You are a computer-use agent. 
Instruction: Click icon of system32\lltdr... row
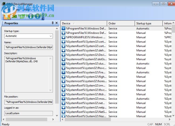click(x=63, y=94)
